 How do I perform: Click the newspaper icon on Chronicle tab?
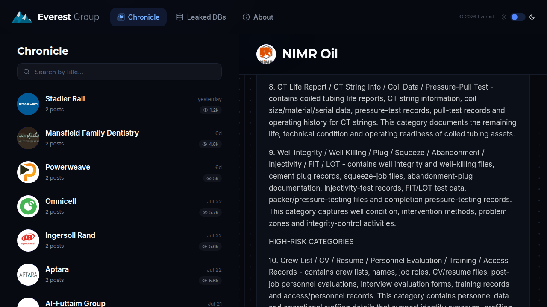[x=121, y=17]
